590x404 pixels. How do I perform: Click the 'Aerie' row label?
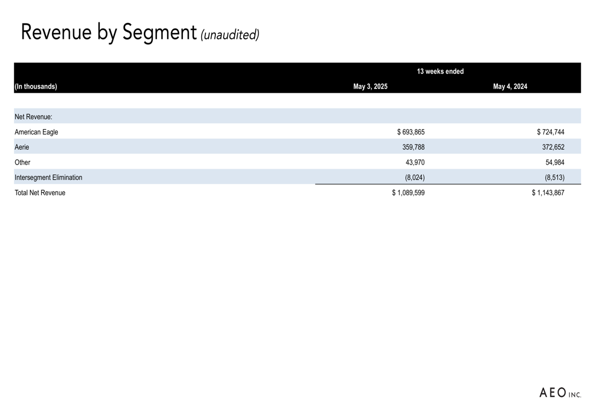(22, 147)
